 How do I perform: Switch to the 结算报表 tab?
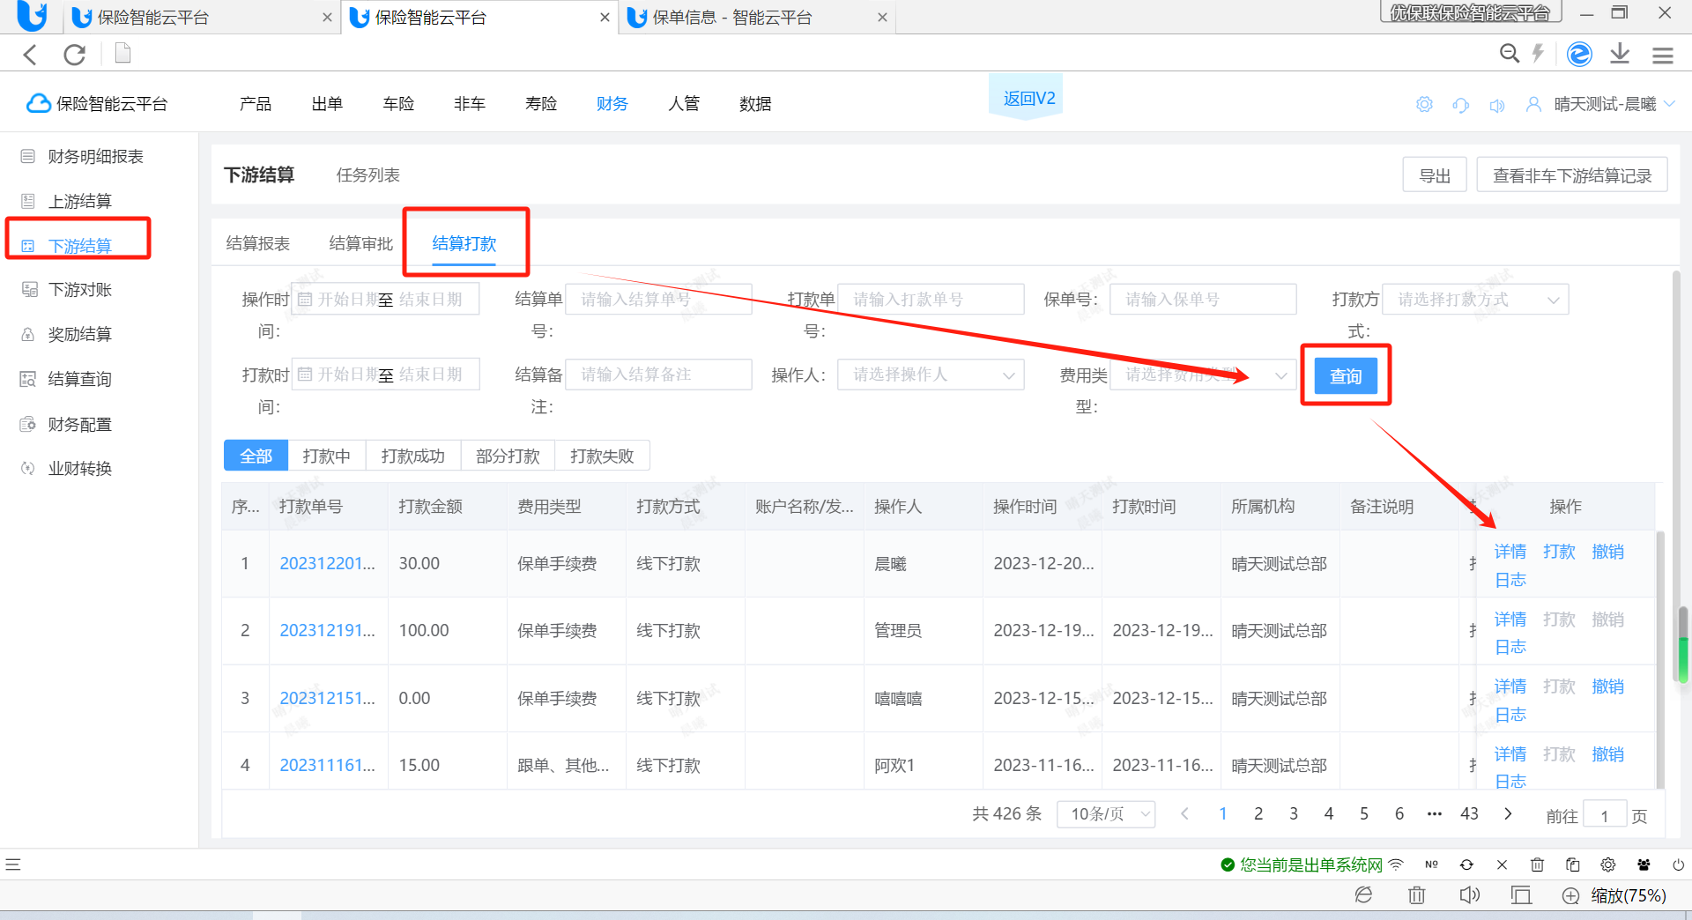(257, 243)
